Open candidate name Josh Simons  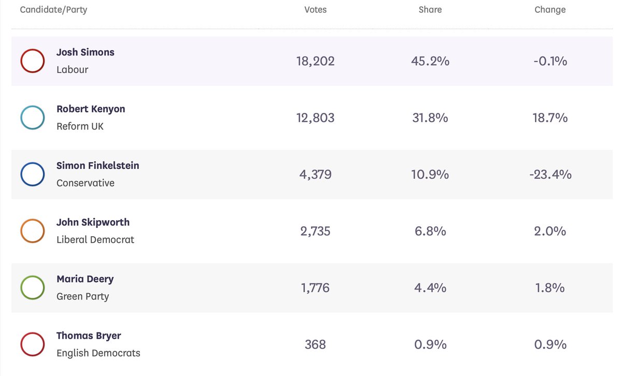coord(86,52)
